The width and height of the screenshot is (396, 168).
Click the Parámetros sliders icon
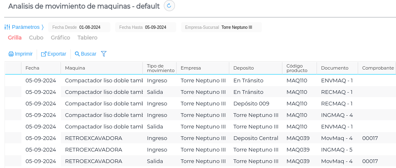pyautogui.click(x=7, y=27)
